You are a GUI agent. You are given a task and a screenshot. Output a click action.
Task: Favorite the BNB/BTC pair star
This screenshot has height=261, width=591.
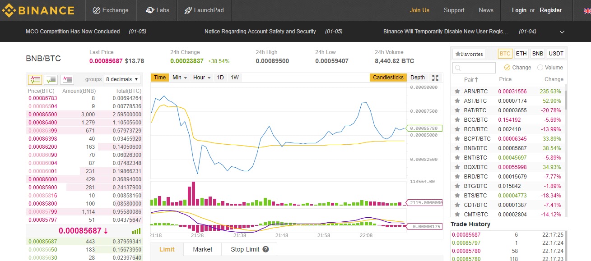[x=456, y=148]
